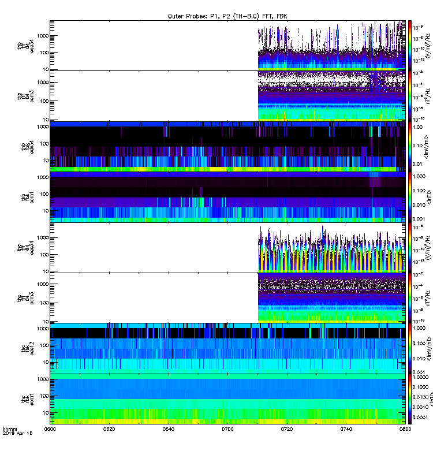Click the thc scm3 panel color bar
This screenshot has width=433, height=462.
pyautogui.click(x=410, y=298)
